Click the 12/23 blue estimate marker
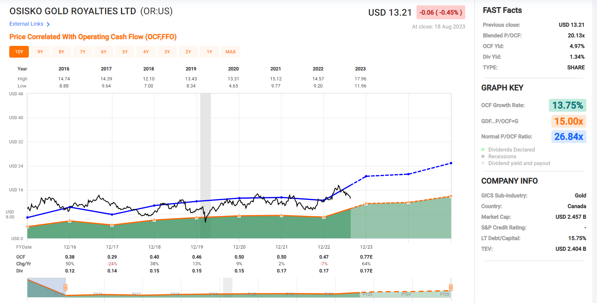The image size is (597, 303). pyautogui.click(x=366, y=176)
